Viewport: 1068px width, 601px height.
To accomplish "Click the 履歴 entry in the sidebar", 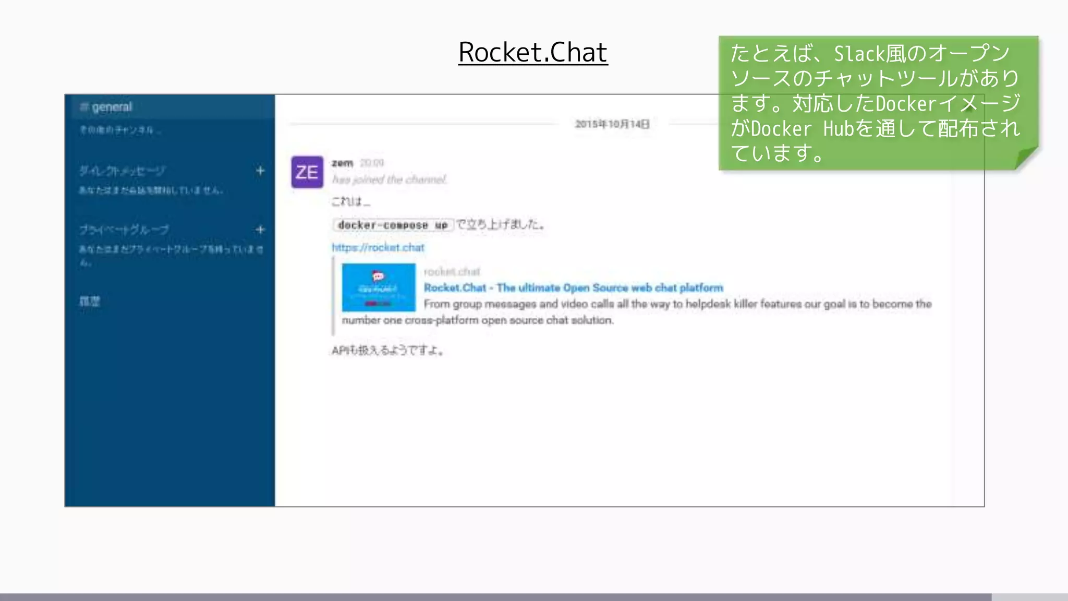I will point(89,302).
